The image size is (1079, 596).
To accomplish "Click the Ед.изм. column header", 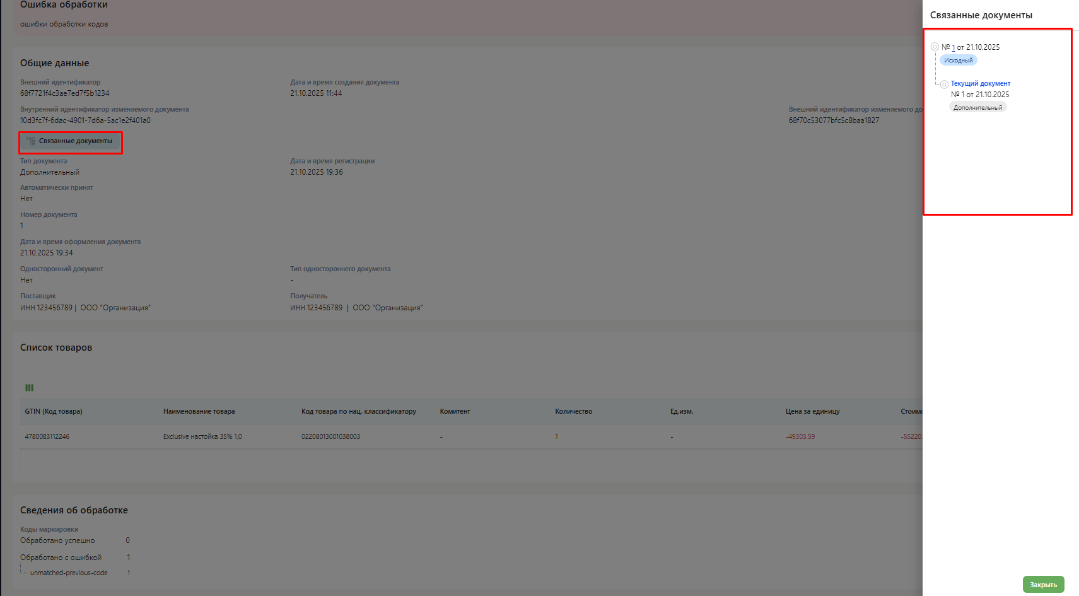I will [x=681, y=411].
